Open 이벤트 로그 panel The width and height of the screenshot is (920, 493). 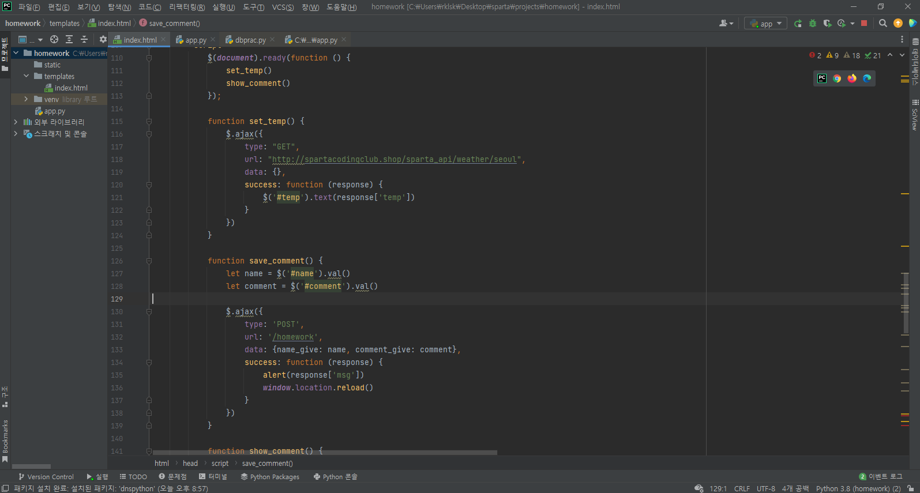point(881,477)
